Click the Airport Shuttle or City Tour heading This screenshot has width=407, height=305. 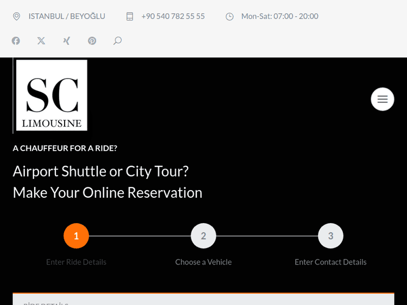click(x=101, y=171)
